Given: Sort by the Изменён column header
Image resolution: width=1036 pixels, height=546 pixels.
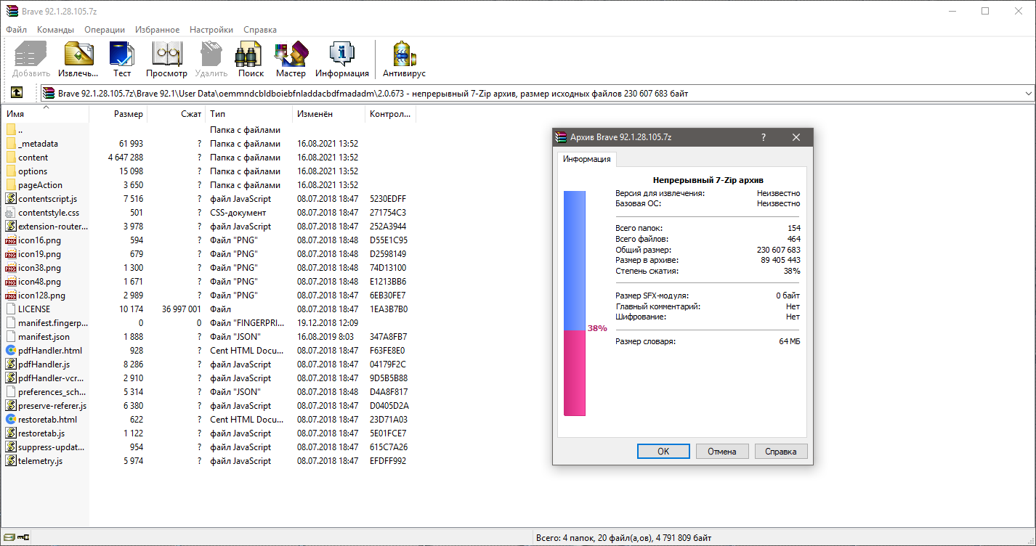Looking at the screenshot, I should [x=329, y=114].
